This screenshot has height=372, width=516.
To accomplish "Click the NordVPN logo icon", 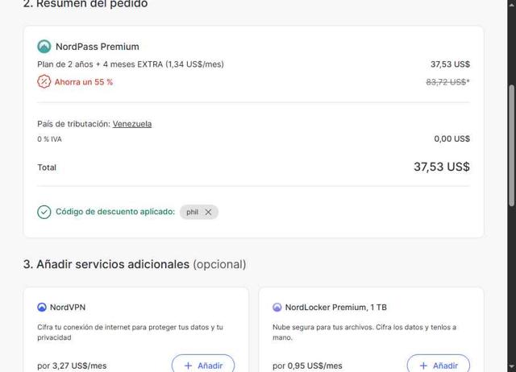I will coord(42,307).
